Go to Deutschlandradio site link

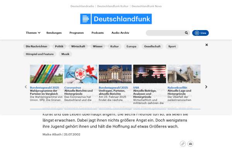(82, 6)
